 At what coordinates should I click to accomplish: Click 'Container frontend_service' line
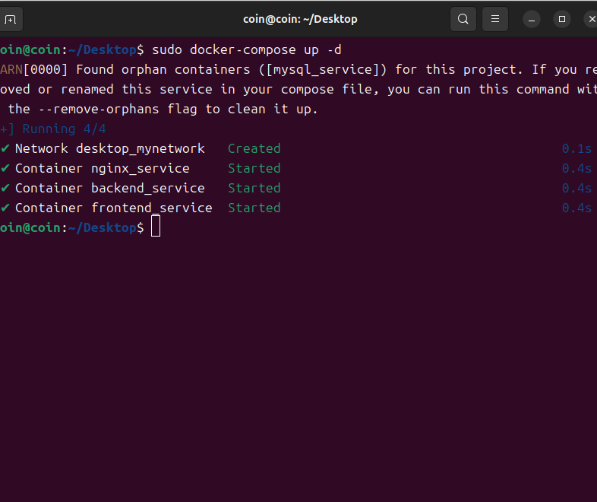(x=113, y=208)
